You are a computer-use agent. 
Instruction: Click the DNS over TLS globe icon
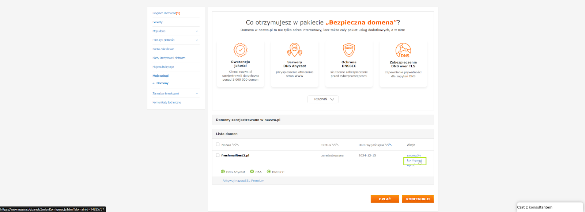[403, 50]
